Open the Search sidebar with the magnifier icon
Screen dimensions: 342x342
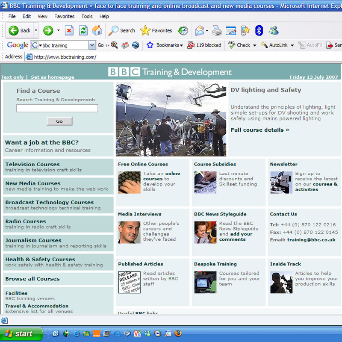114,31
